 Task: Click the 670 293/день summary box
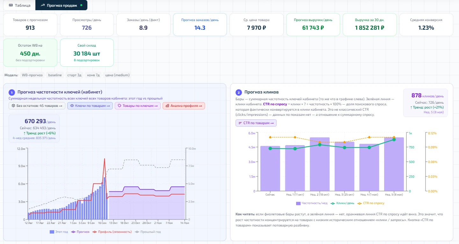pyautogui.click(x=34, y=129)
